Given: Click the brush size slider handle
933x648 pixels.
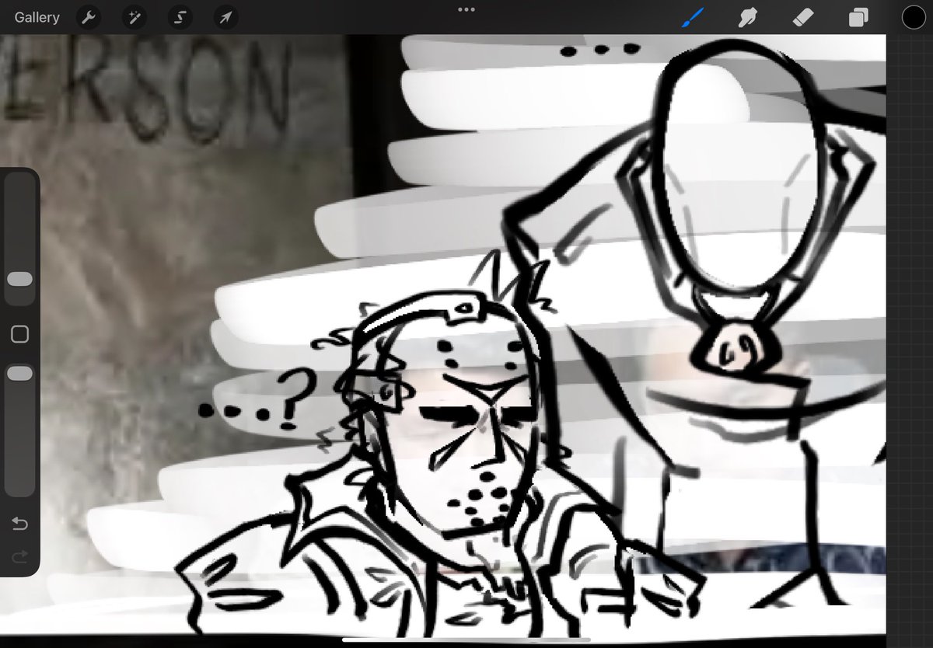Looking at the screenshot, I should point(19,279).
